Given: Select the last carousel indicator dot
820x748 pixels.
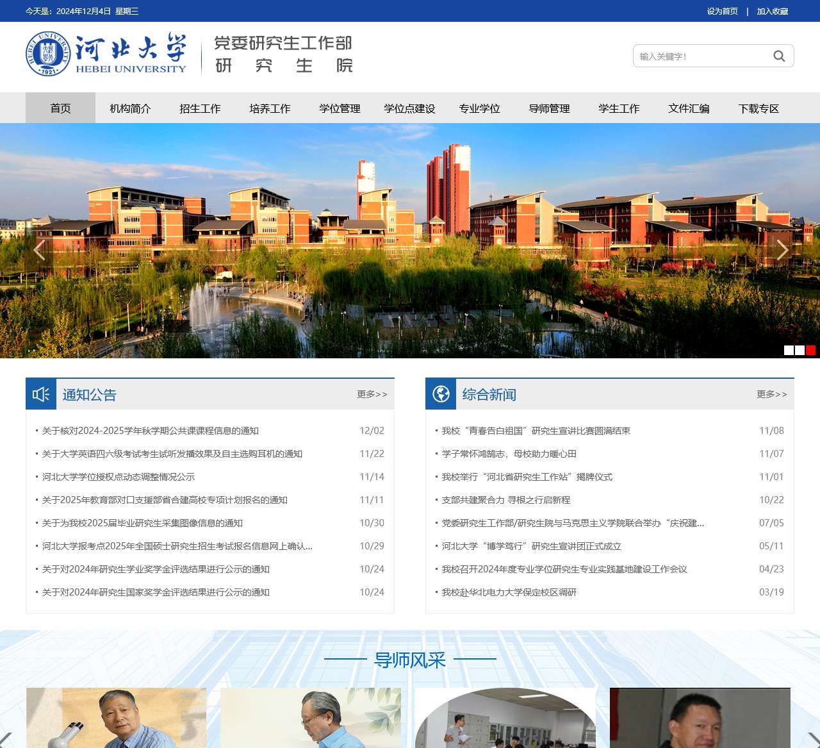Looking at the screenshot, I should tap(812, 350).
